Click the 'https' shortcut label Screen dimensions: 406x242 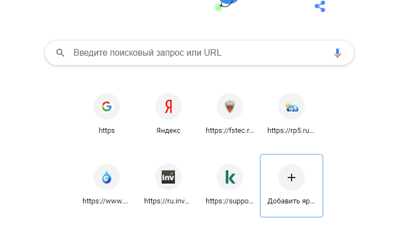coord(107,131)
